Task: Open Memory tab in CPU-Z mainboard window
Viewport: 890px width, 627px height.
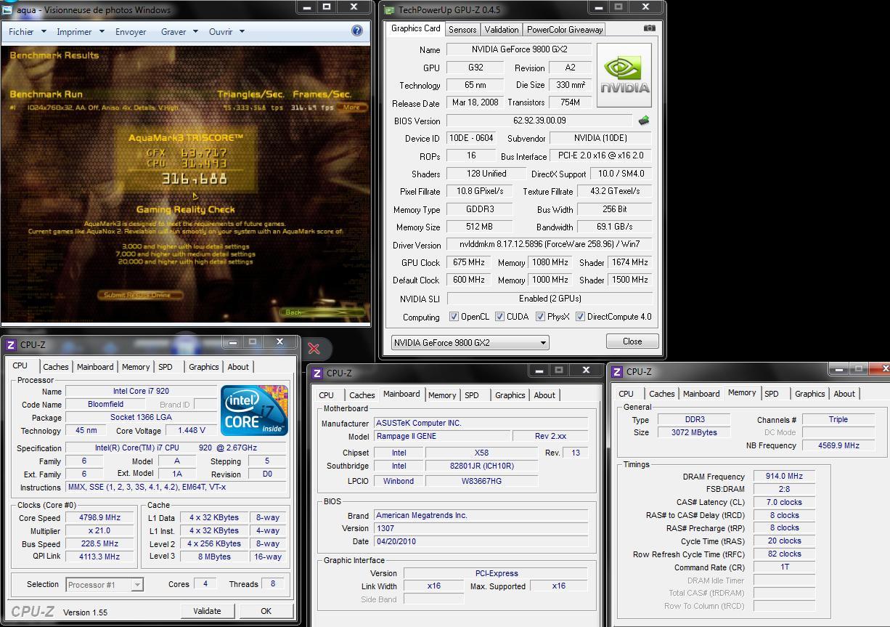Action: (442, 395)
